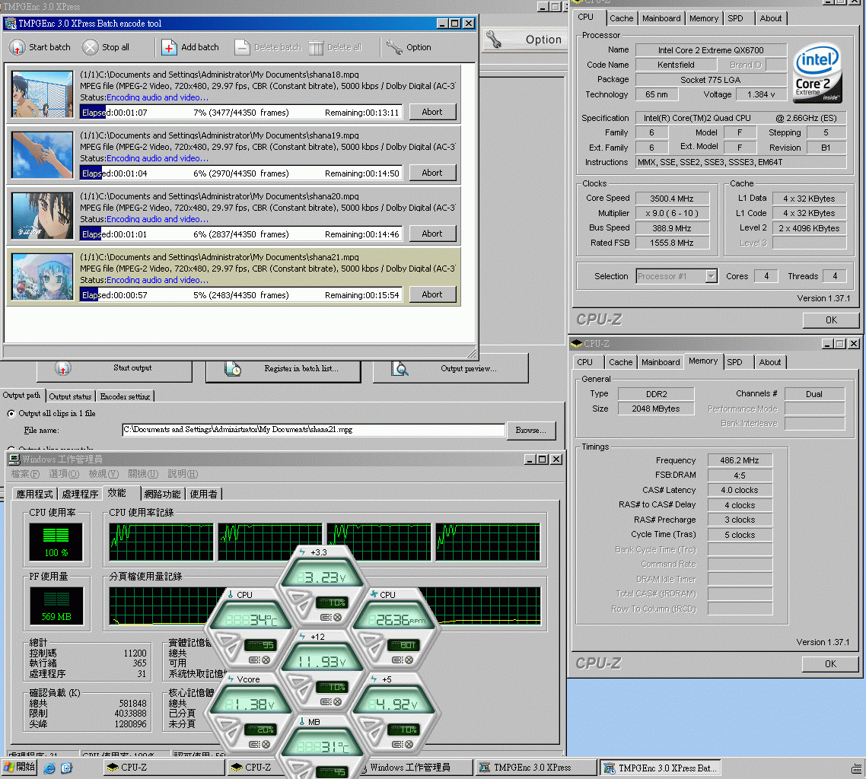
Task: Abort the shana20.mpg encode
Action: [x=432, y=234]
